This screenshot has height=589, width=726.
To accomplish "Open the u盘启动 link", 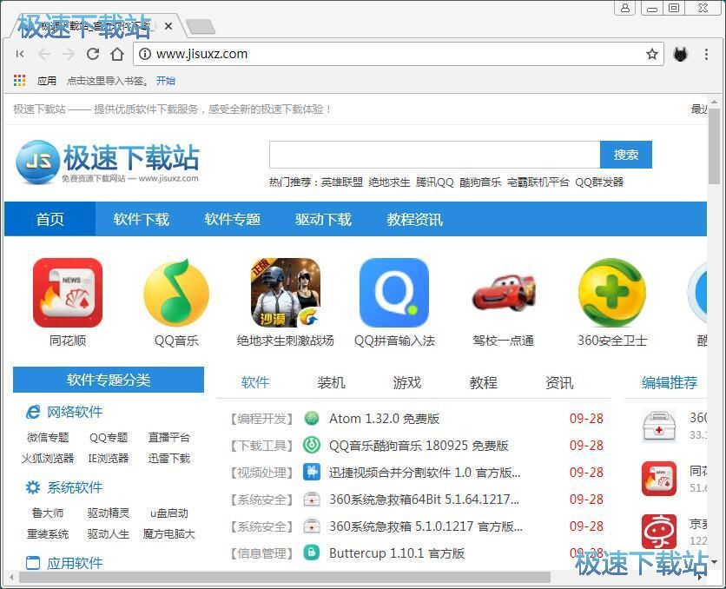I will coord(169,513).
